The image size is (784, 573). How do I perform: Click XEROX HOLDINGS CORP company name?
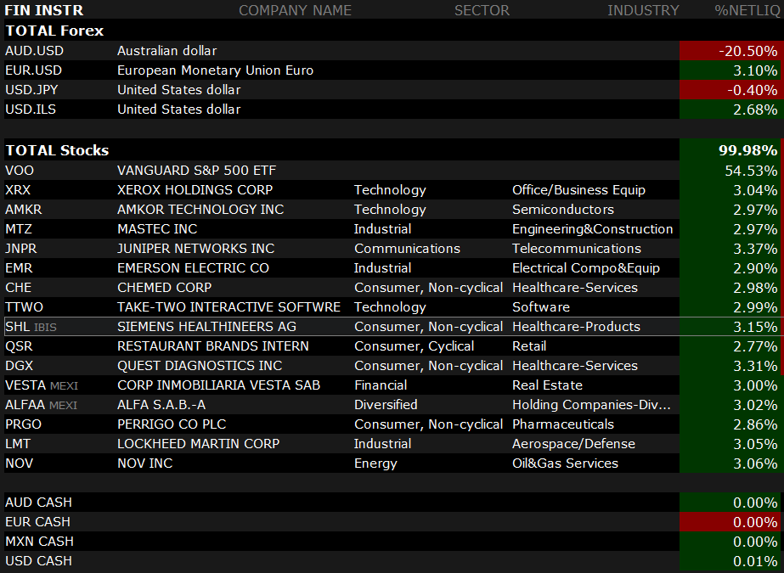(x=195, y=189)
